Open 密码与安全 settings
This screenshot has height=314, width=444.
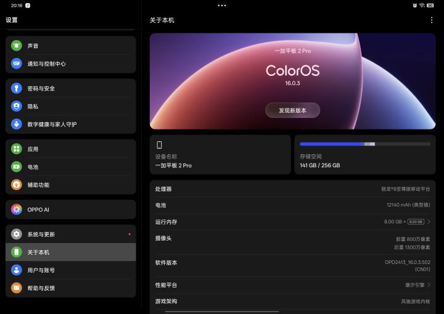(x=71, y=88)
